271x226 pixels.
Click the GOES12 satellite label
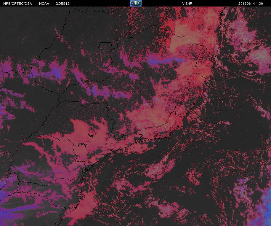coord(62,4)
